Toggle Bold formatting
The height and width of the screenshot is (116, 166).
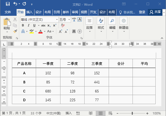(x=23, y=25)
